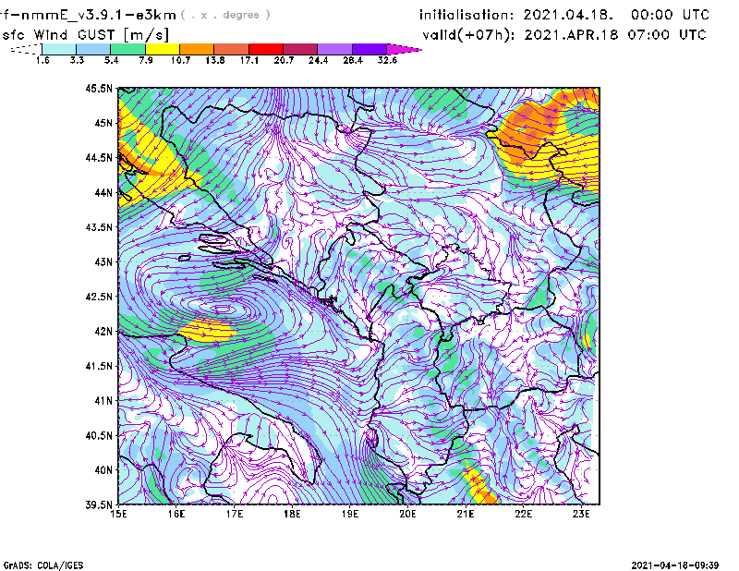
Task: Click the dashed white arrow below 1.6
Action: [26, 49]
